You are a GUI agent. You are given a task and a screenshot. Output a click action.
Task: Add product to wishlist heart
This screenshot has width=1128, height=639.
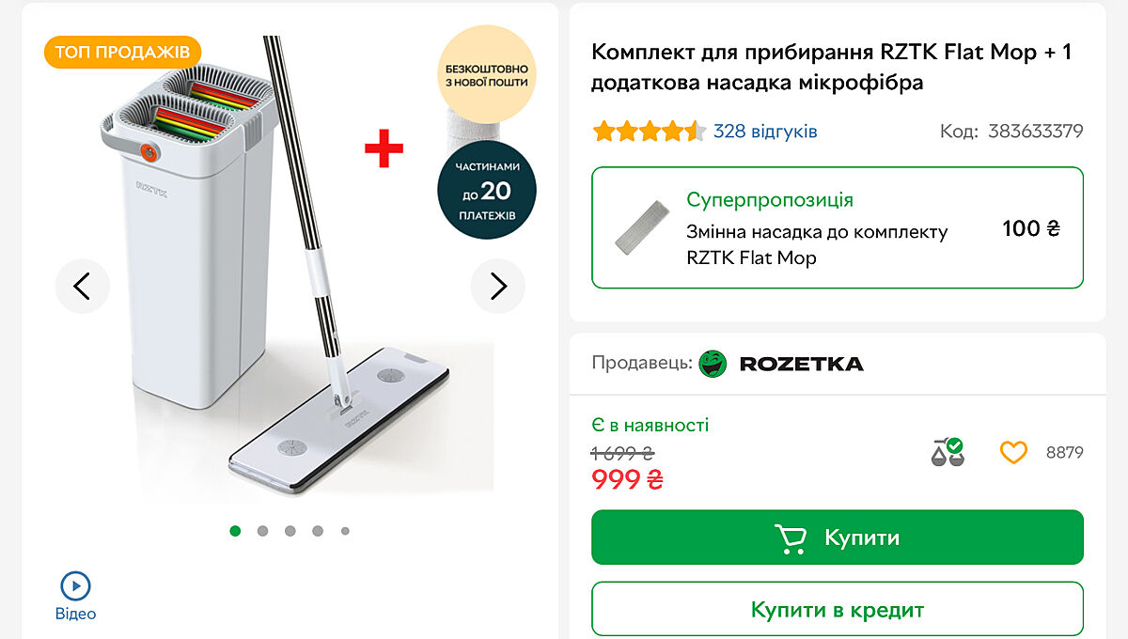[x=1013, y=453]
